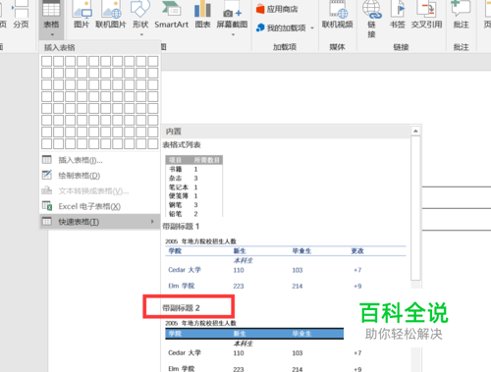Pick the 带副标题 1 quick table preview

[286, 263]
